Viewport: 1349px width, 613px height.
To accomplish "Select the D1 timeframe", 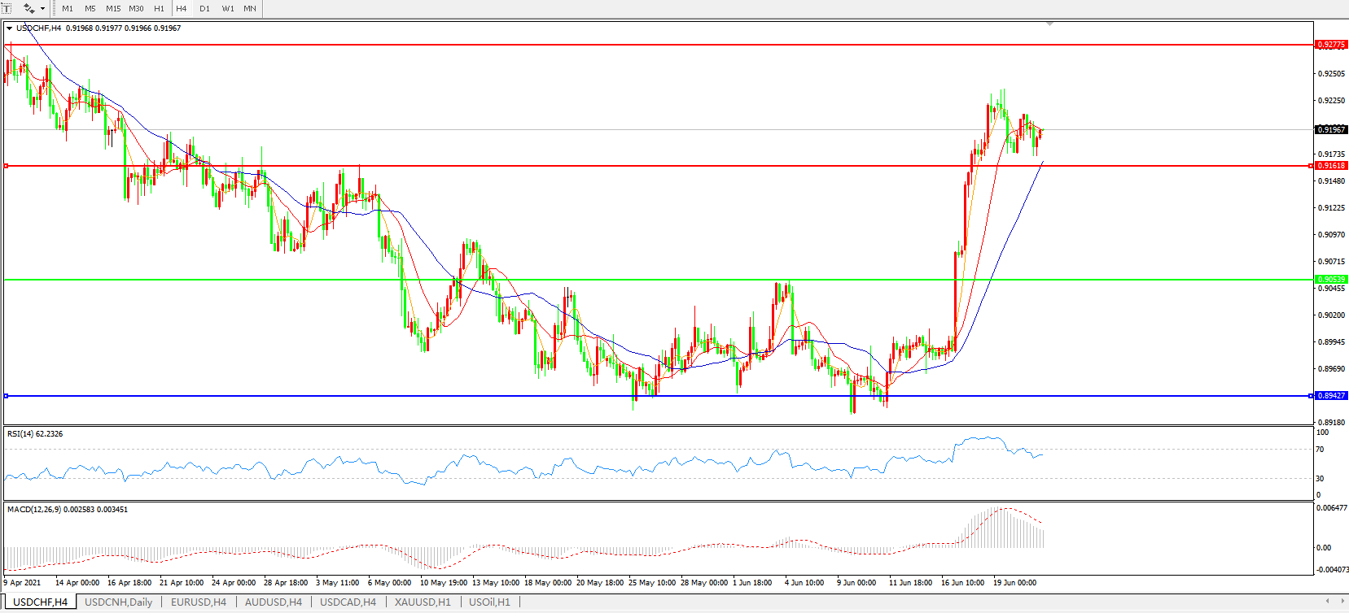I will 204,9.
